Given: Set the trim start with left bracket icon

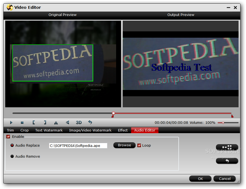Looking at the screenshot, I should (34, 122).
